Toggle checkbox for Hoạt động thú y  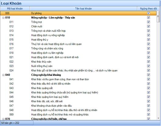pyautogui.click(x=149, y=40)
